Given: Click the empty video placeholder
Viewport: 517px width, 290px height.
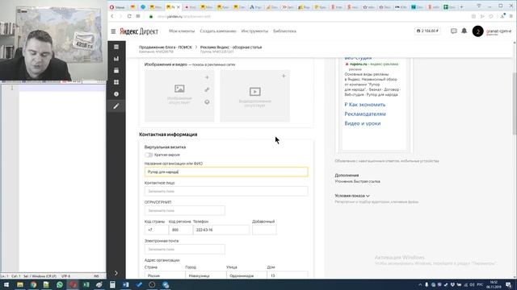Looking at the screenshot, I should tap(255, 95).
